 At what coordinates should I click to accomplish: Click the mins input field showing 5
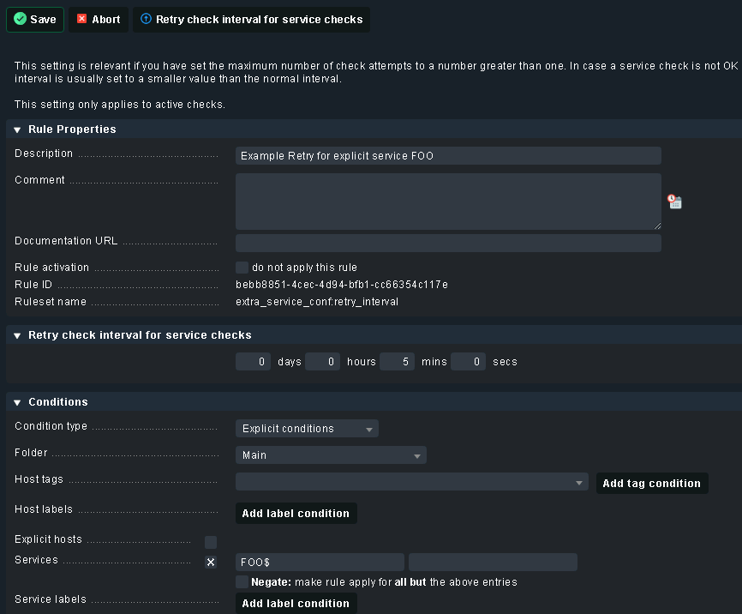pos(398,362)
